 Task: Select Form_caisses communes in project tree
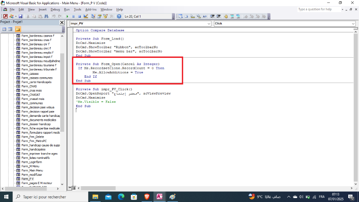(x=37, y=78)
